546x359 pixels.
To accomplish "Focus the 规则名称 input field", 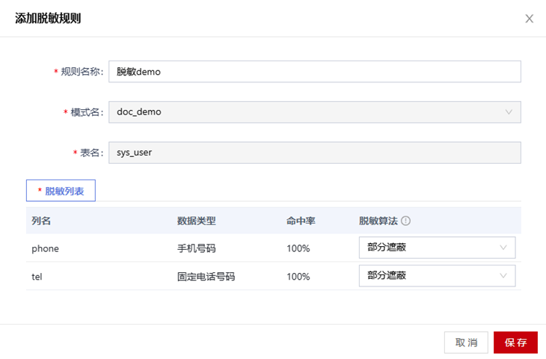I will click(314, 72).
